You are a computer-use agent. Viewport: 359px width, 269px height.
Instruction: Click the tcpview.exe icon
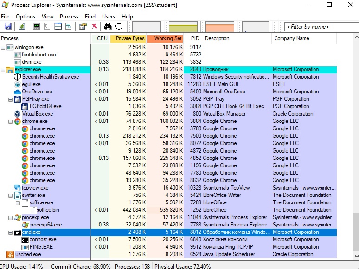click(x=18, y=188)
